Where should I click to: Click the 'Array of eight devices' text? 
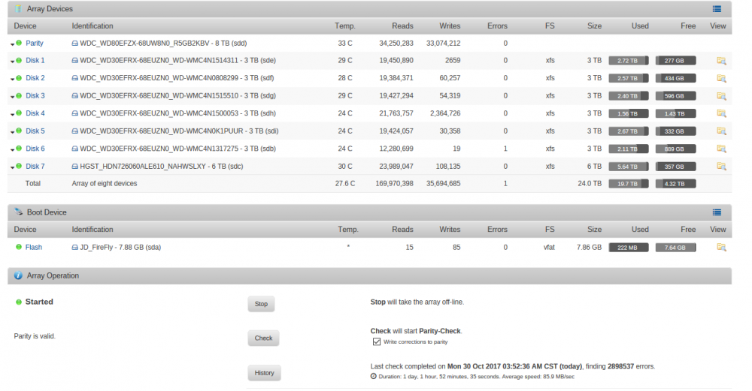pyautogui.click(x=105, y=184)
